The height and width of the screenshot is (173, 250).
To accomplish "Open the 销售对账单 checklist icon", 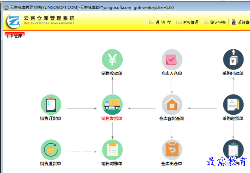I will tap(112, 150).
